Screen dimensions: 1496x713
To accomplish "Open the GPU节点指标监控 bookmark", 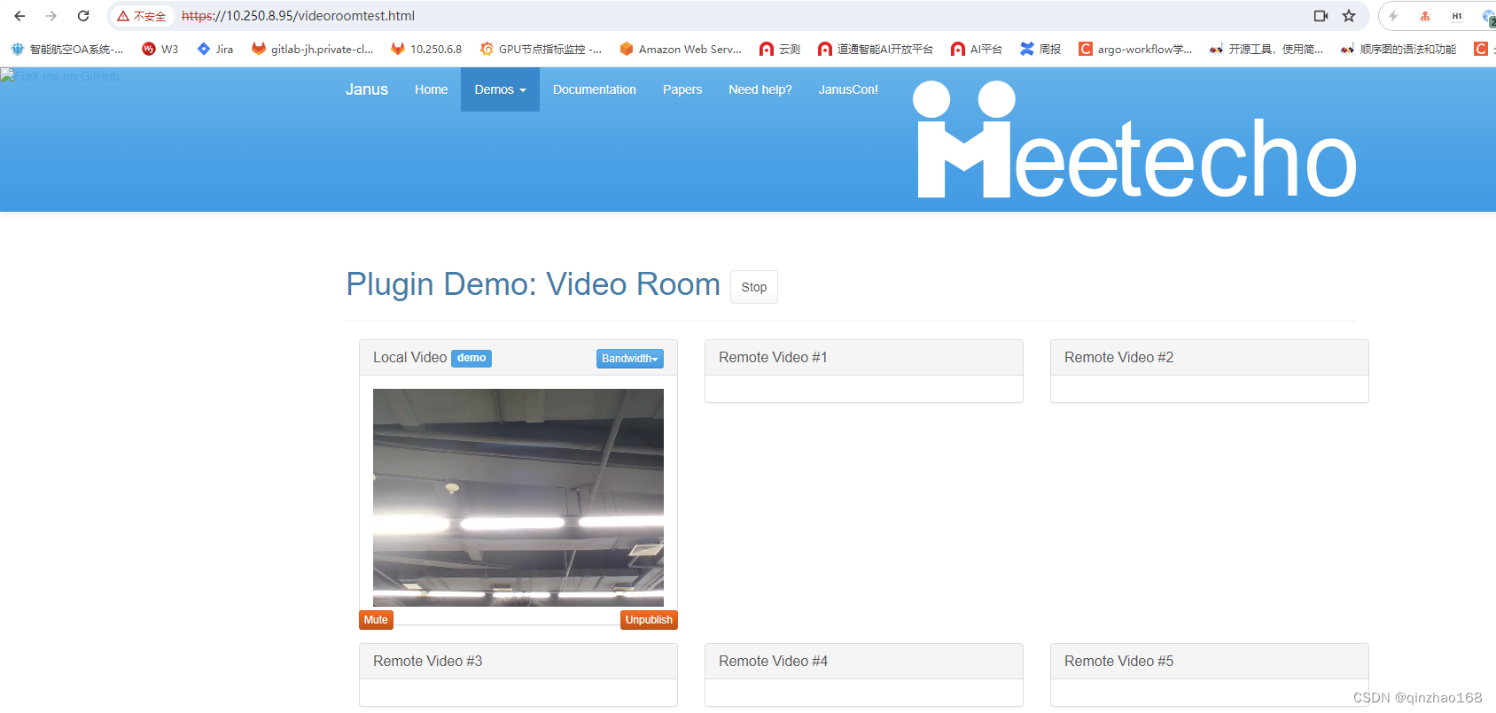I will tap(541, 49).
